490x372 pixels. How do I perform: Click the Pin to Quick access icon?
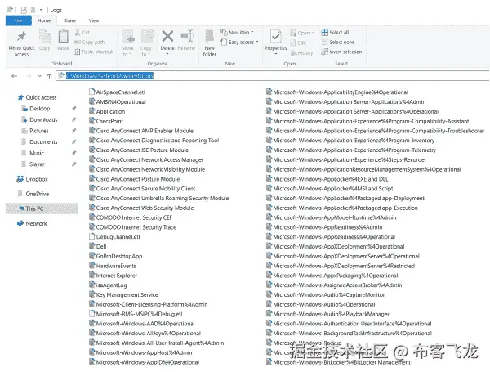(x=21, y=37)
